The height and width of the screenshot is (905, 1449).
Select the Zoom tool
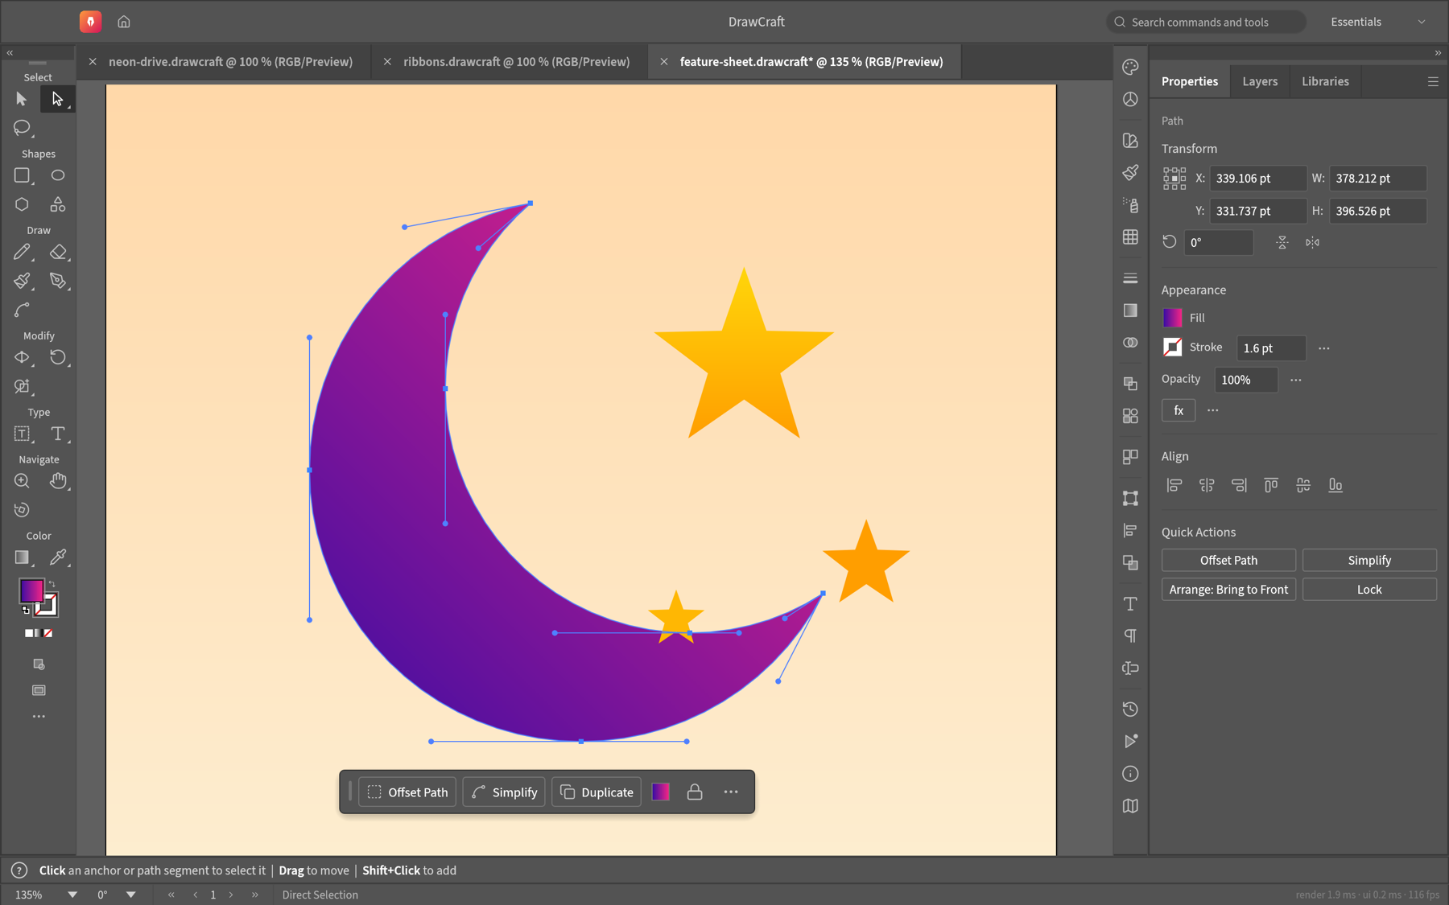point(22,481)
